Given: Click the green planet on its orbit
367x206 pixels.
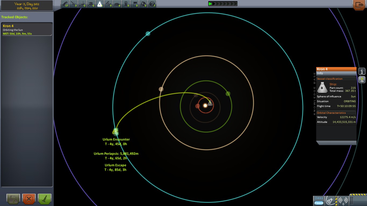Looking at the screenshot, I should tap(228, 94).
